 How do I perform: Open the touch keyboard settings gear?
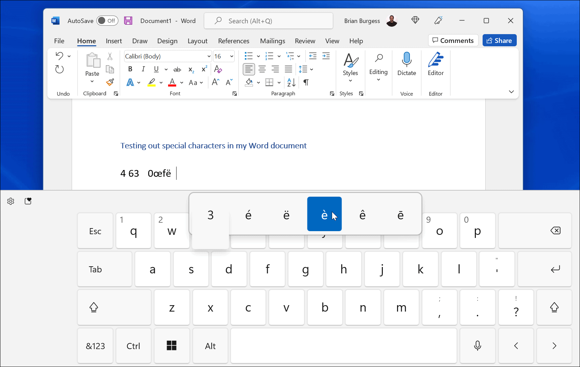[x=10, y=201]
